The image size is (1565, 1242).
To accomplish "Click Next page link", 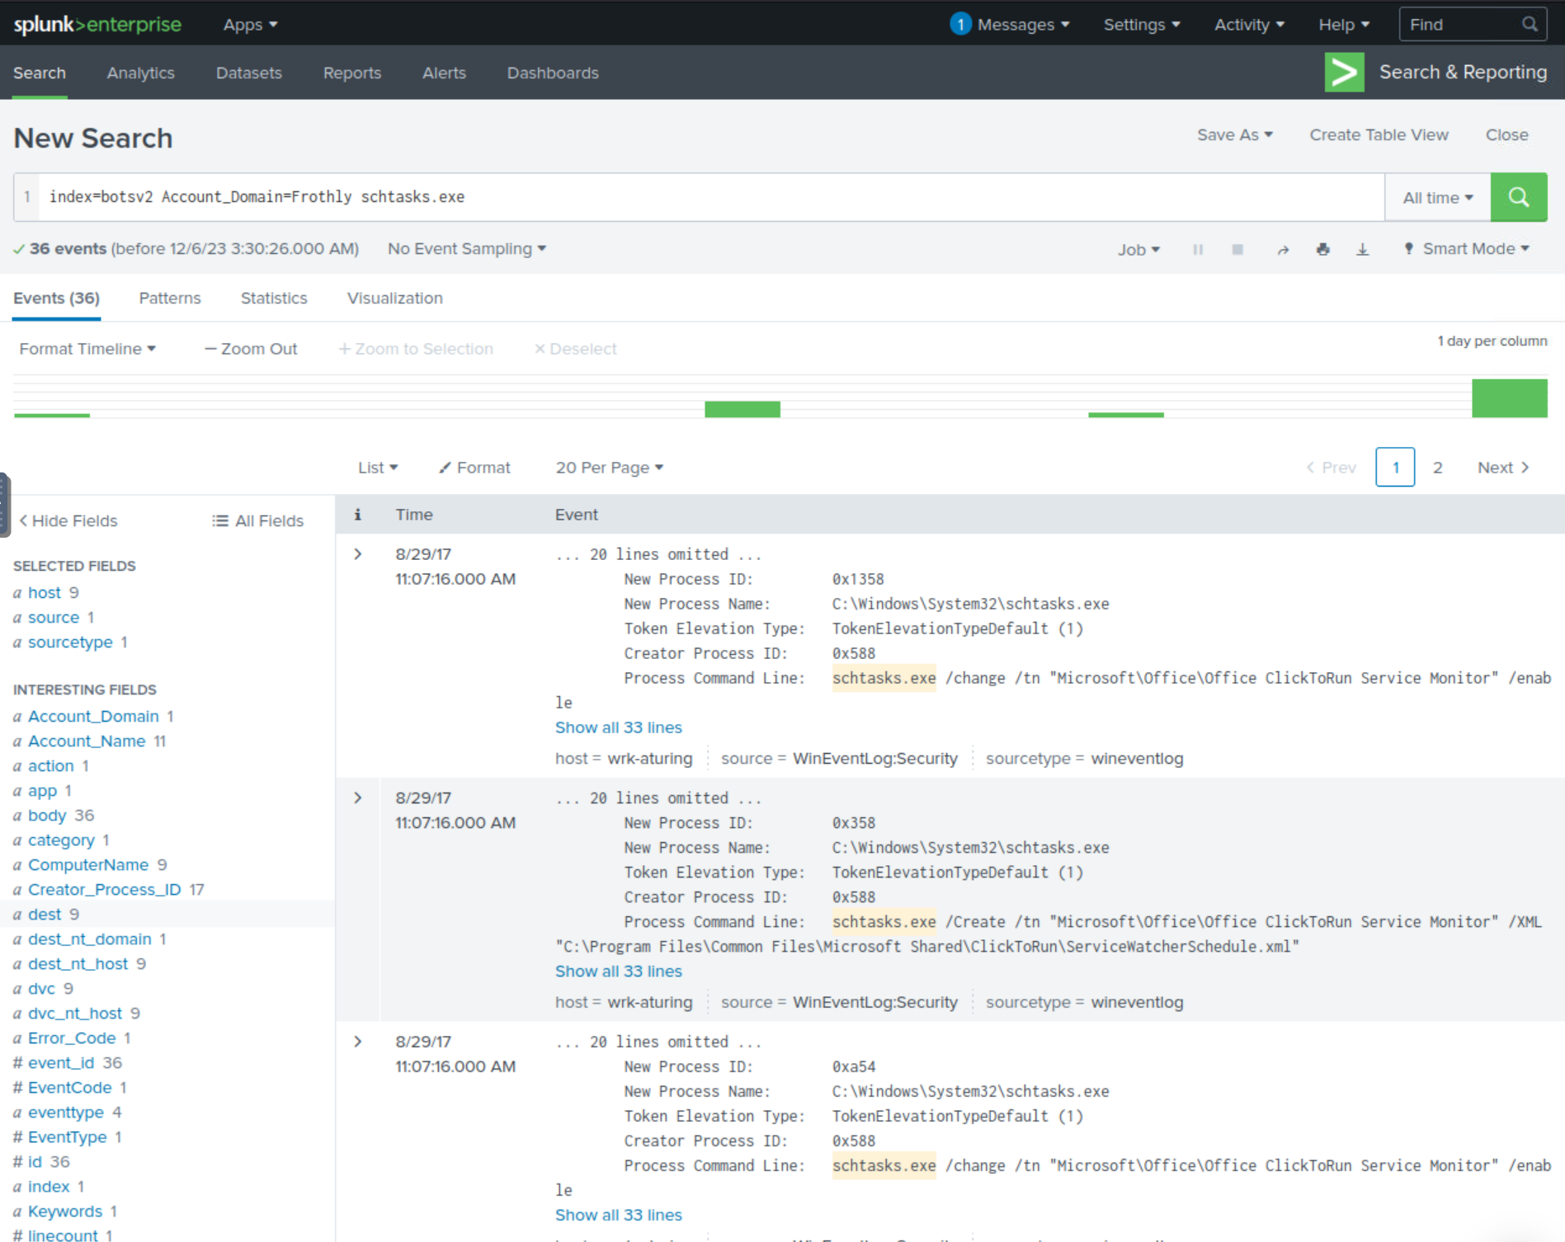I will pos(1503,468).
